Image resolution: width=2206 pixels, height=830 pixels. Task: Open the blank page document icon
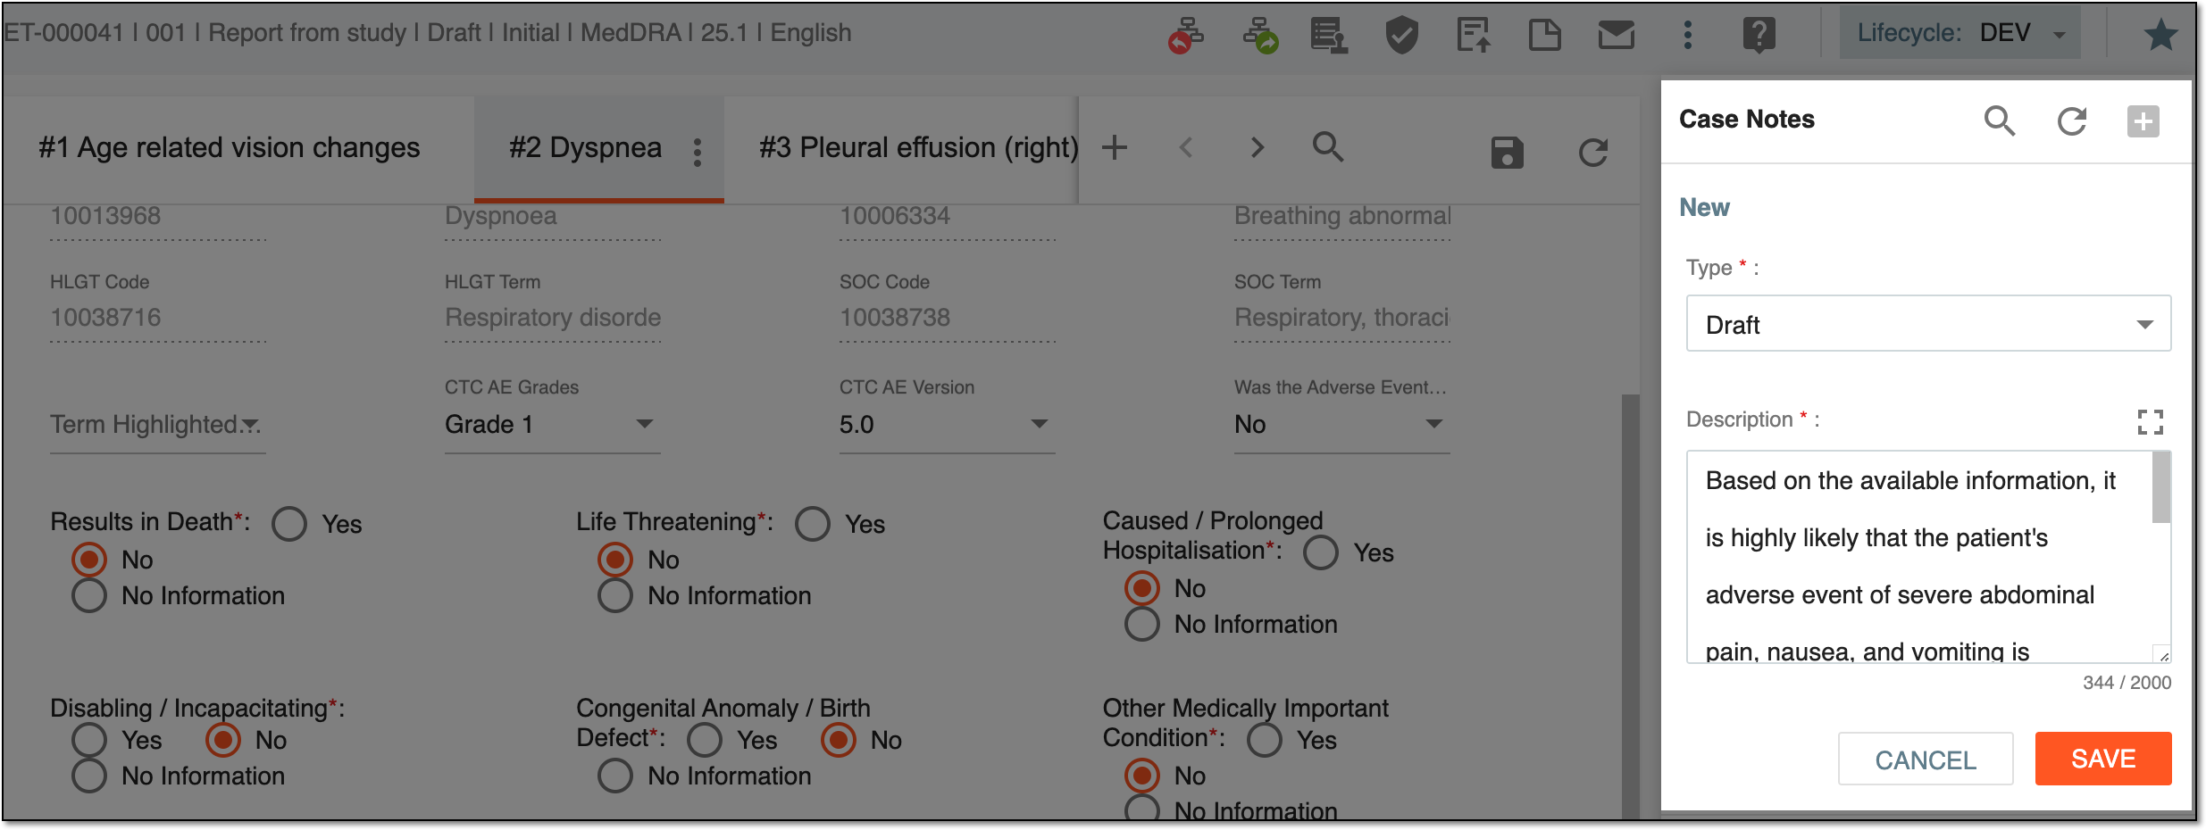(1544, 35)
